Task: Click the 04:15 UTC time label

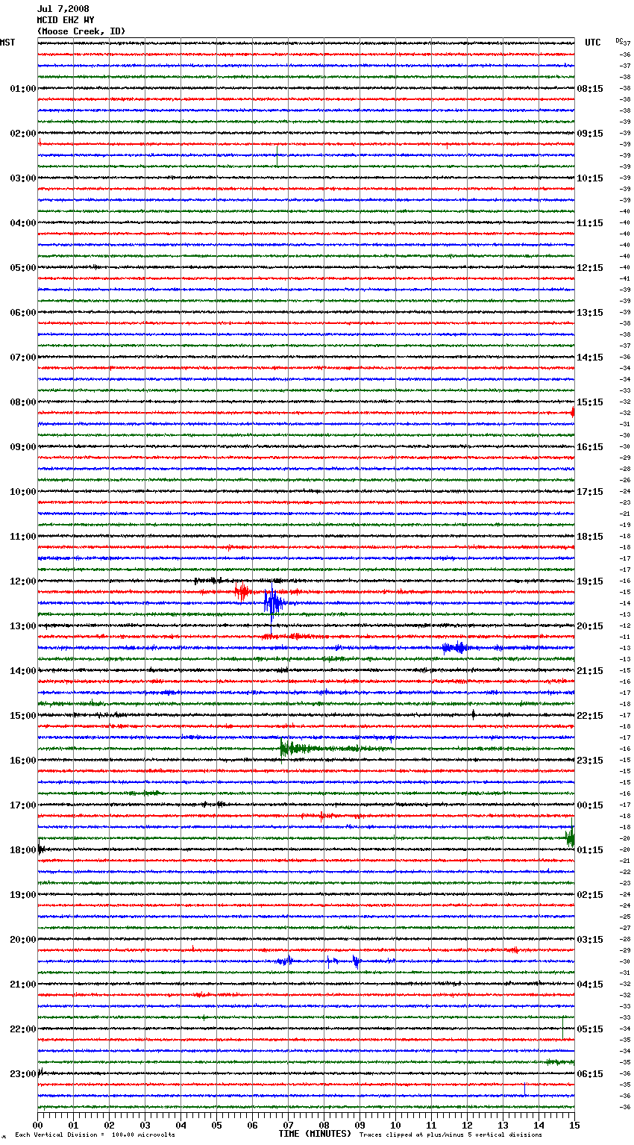Action: (x=590, y=985)
